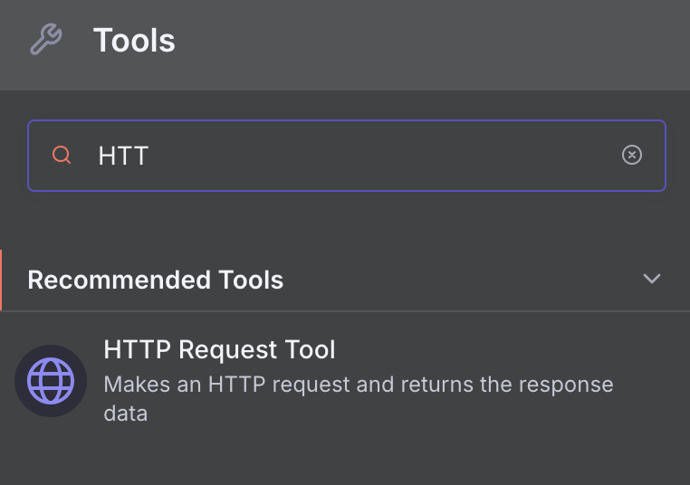Viewport: 690px width, 485px height.
Task: Click the wrench icon beside Tools
Action: pos(46,41)
